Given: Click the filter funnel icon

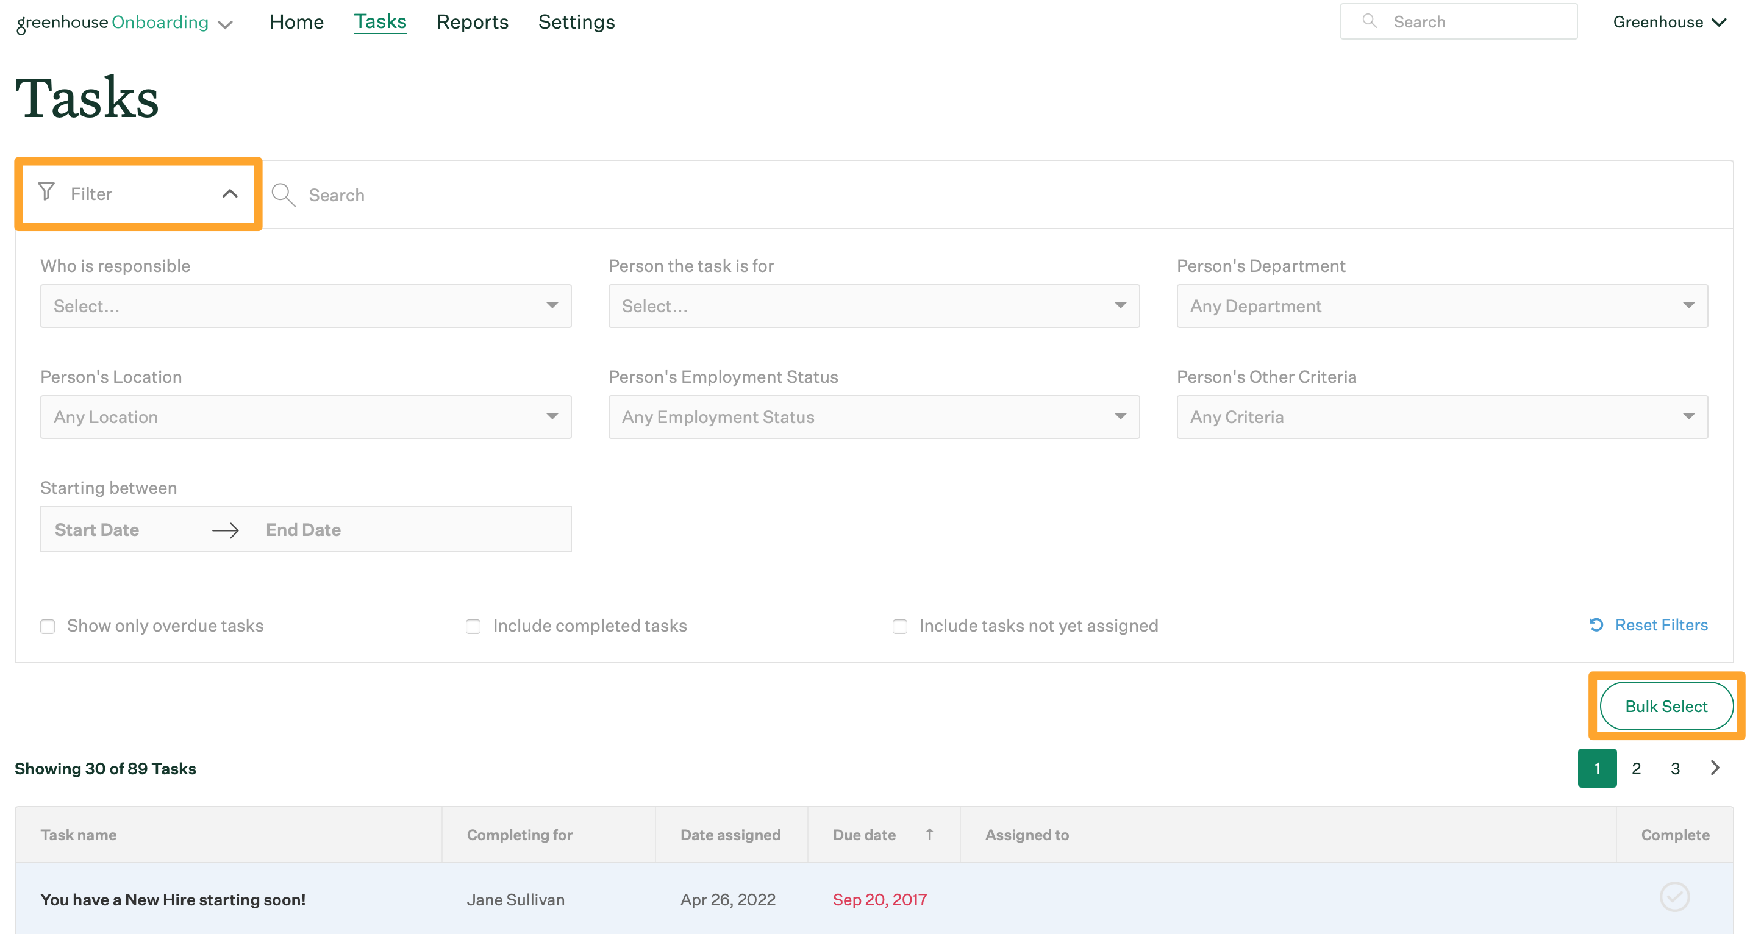Looking at the screenshot, I should (x=46, y=192).
